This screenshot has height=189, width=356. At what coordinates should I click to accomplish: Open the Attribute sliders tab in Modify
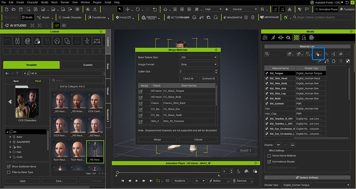pos(265,37)
